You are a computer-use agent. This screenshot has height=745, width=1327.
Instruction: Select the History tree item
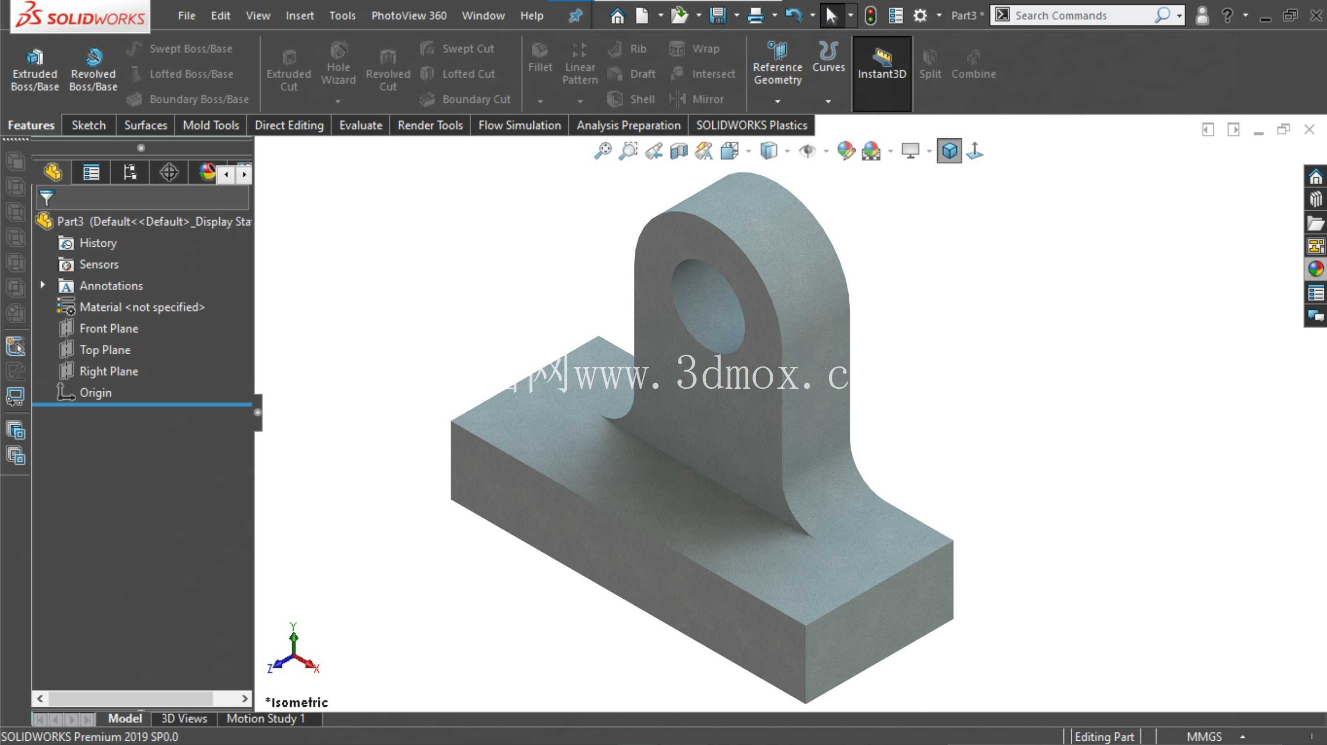point(98,243)
